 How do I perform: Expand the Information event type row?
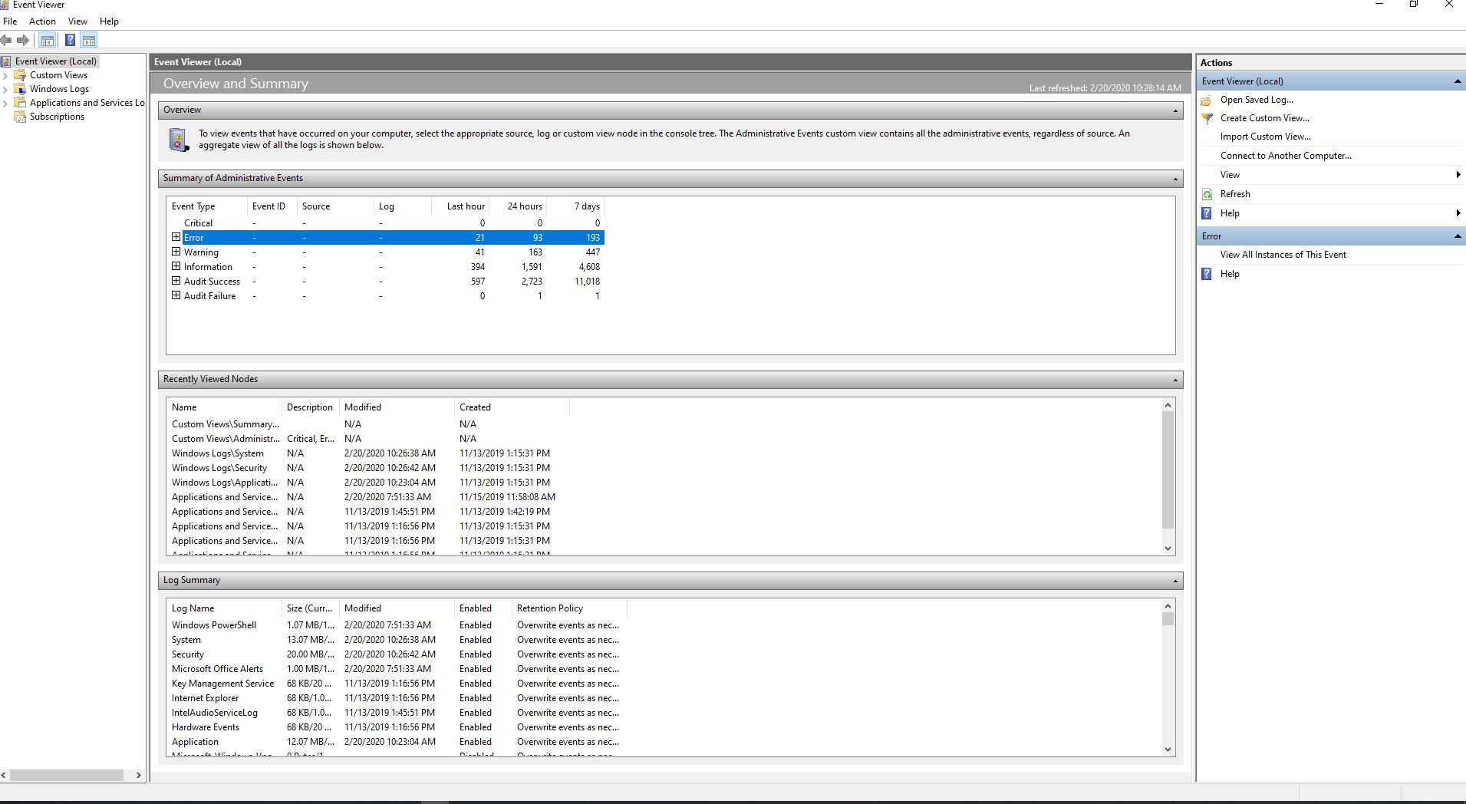click(x=176, y=266)
